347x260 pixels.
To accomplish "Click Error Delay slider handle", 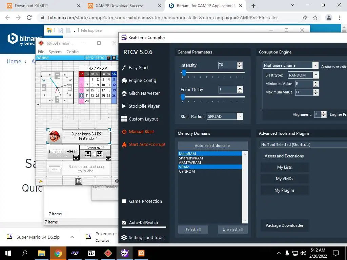I will pyautogui.click(x=183, y=97).
